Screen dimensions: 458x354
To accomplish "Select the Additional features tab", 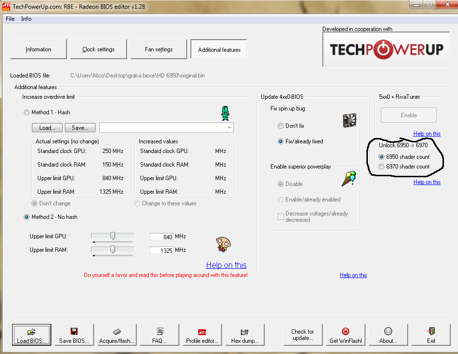I will (219, 49).
